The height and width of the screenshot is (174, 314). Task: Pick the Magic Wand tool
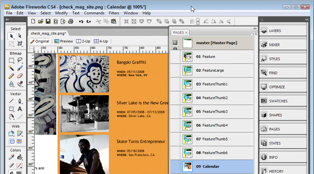(x=11, y=68)
